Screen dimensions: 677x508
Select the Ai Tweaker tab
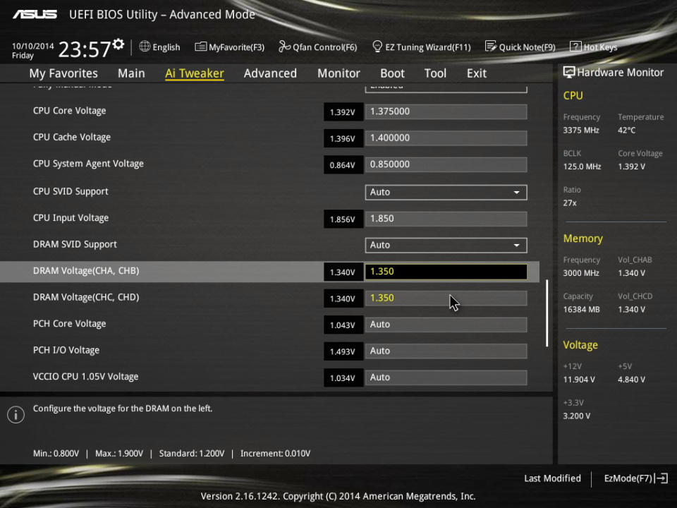pyautogui.click(x=195, y=73)
